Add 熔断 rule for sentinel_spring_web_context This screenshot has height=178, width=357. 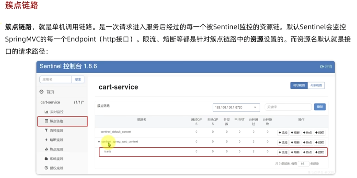tap(295, 142)
